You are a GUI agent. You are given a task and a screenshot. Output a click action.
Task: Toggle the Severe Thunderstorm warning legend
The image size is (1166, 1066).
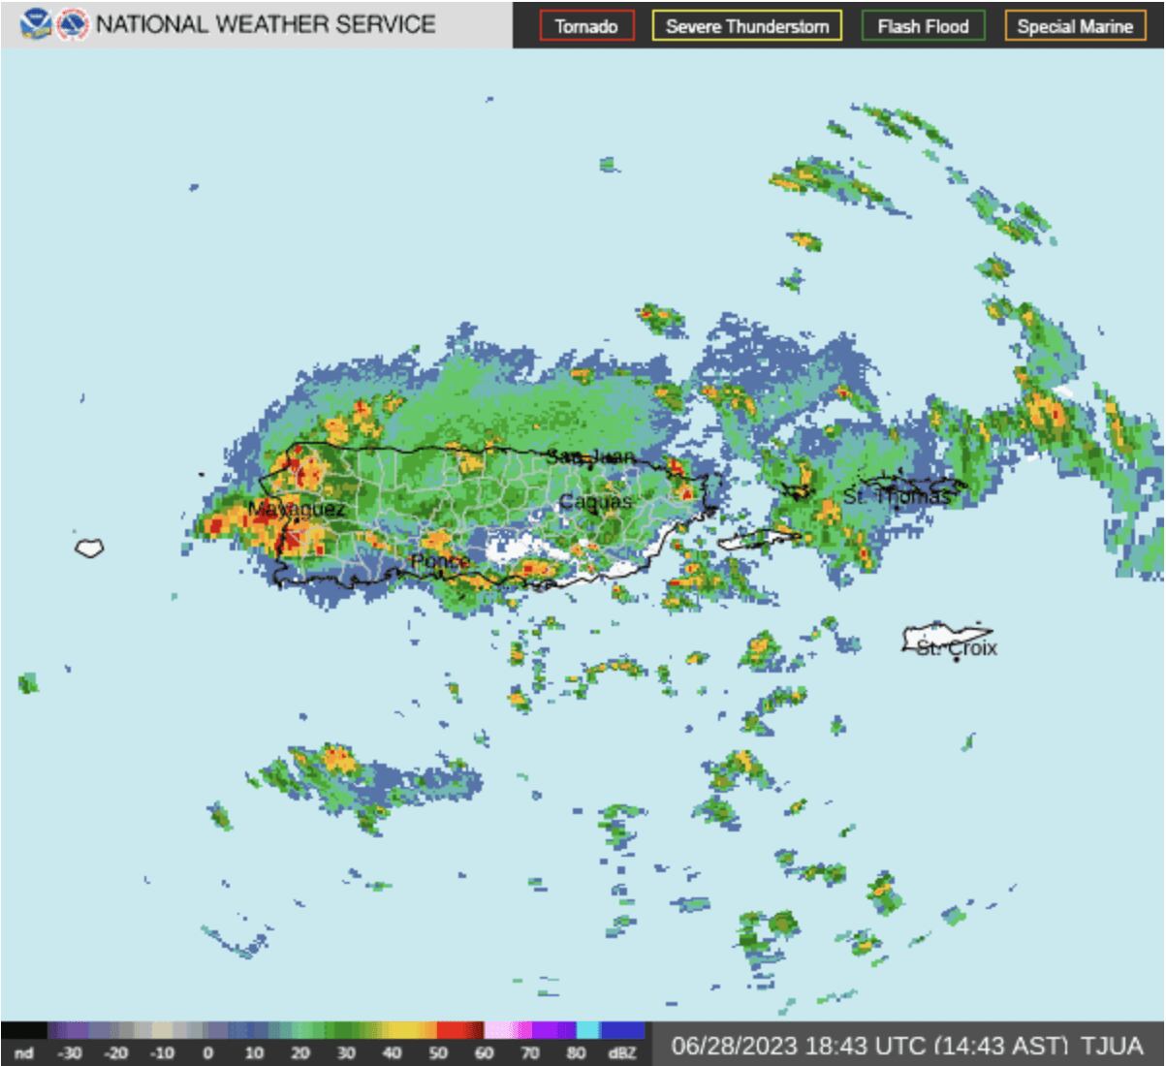coord(747,26)
